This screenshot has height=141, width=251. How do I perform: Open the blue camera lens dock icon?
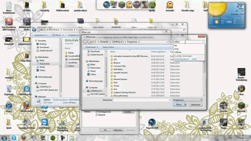(x=106, y=5)
